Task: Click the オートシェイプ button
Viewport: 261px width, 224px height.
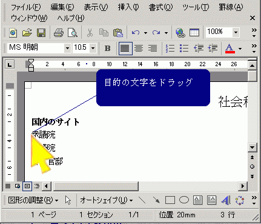Action: pyautogui.click(x=107, y=200)
